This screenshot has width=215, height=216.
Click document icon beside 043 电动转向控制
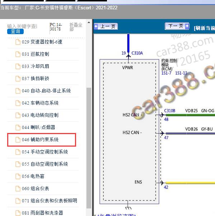click(x=18, y=115)
